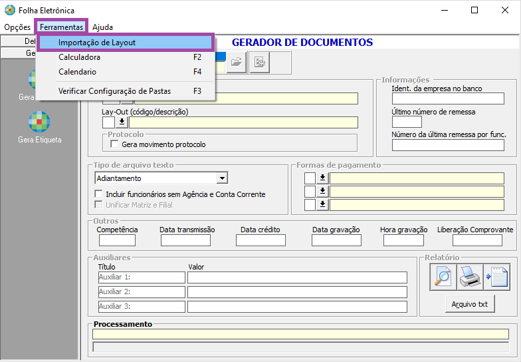Screen dimensions: 521x362
Task: Toggle the Unificar Matriz e Filial checkbox
Action: click(x=99, y=205)
